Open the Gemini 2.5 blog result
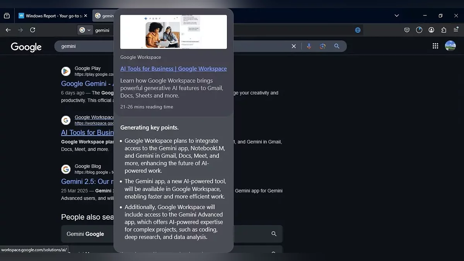This screenshot has width=464, height=261. [x=87, y=181]
